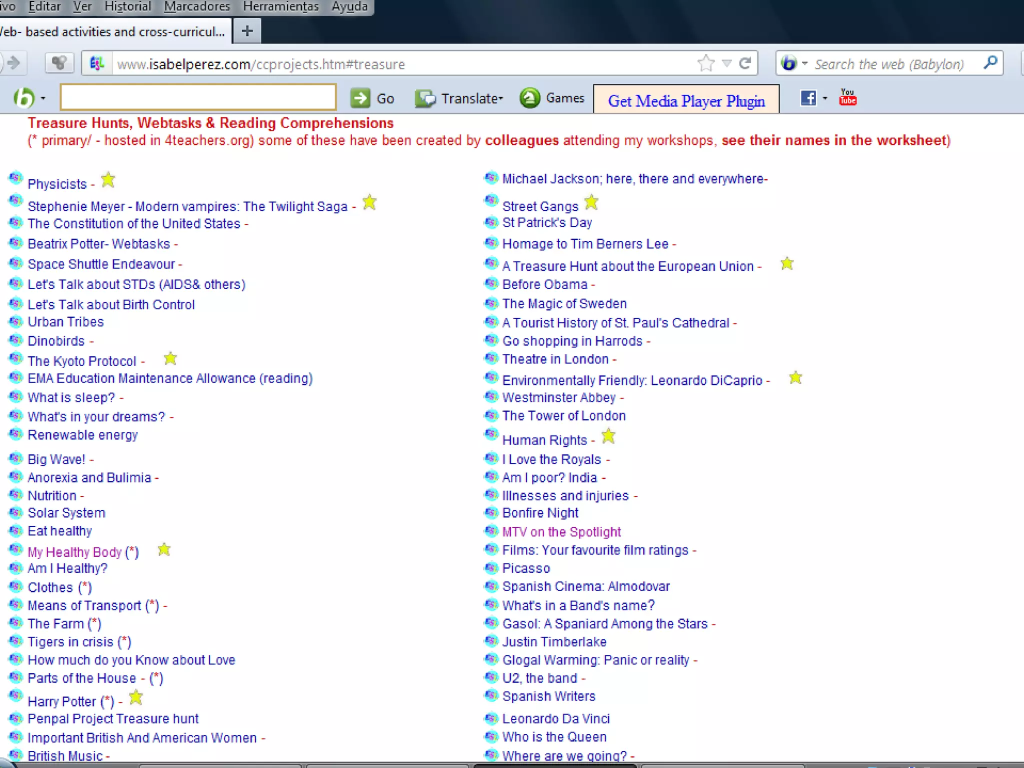Screen dimensions: 1024x768
Task: Click the bookmark star in the address bar
Action: 705,63
